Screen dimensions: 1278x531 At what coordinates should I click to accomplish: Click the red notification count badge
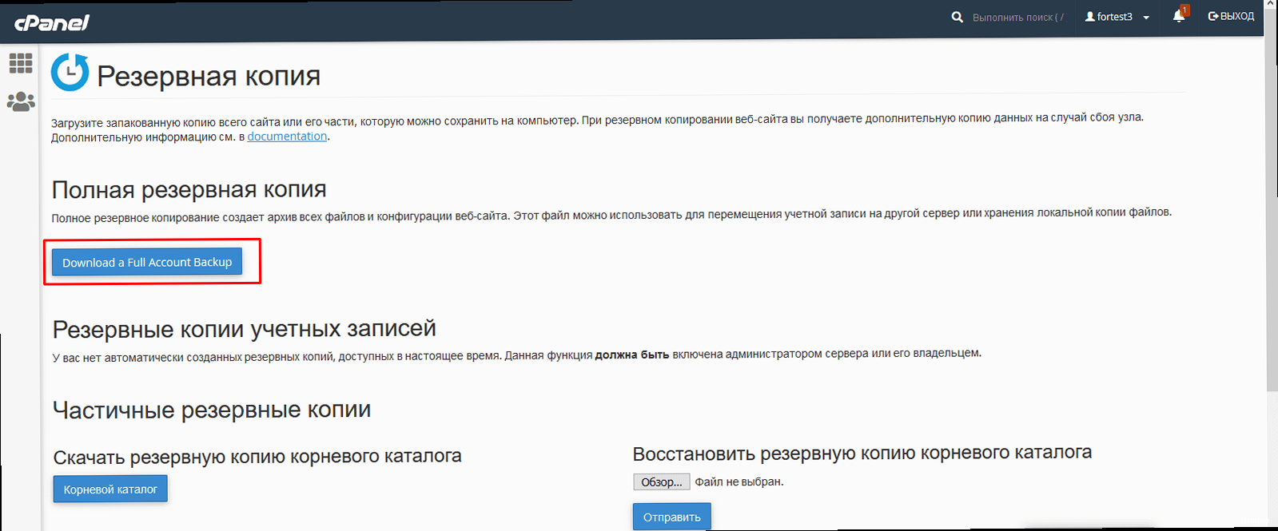click(x=1184, y=10)
